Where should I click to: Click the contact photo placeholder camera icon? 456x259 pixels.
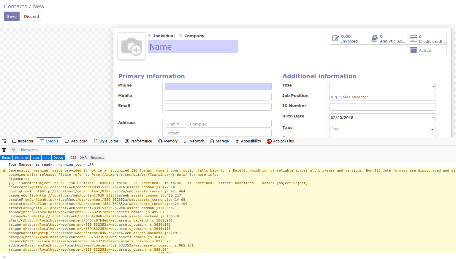(x=131, y=46)
